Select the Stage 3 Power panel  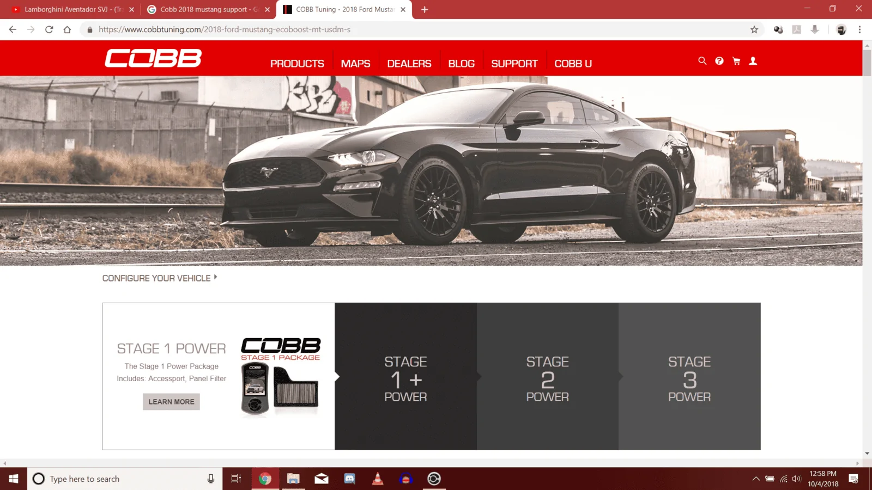tap(689, 376)
